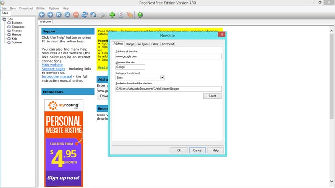Click the download folder path field
Viewport: 335px width, 188px height.
click(168, 89)
